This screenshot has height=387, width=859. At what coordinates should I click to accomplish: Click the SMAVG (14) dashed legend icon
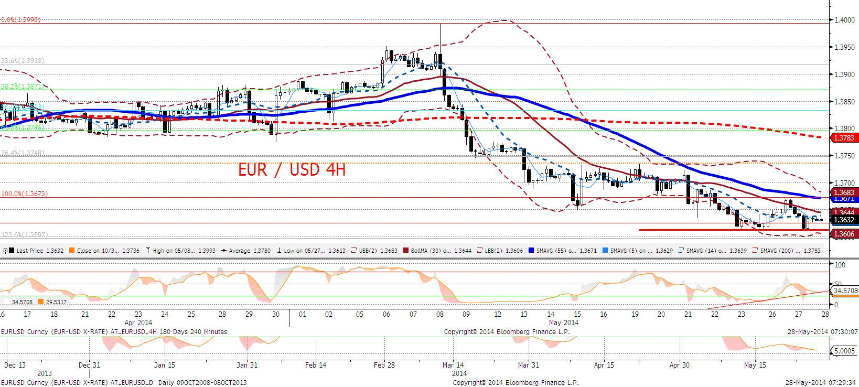click(682, 250)
